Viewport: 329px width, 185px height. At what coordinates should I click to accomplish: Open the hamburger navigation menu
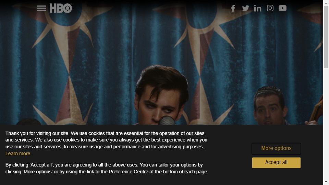tap(41, 8)
